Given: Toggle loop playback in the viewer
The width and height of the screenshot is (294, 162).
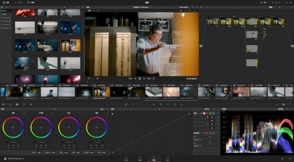Looking at the screenshot, I should [154, 79].
